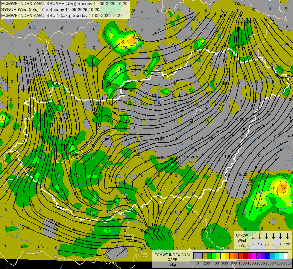Click the map value '0.200'
Image resolution: width=293 pixels, height=269 pixels.
tap(192, 157)
